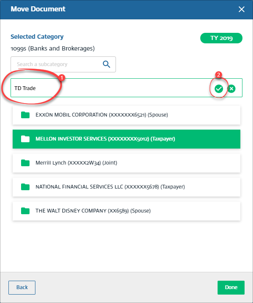253x303 pixels.
Task: Click the Search a subcategory field
Action: pyautogui.click(x=57, y=64)
